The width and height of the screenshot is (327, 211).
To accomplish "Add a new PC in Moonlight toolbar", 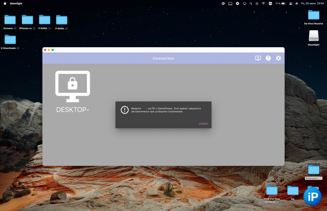I will [x=258, y=58].
